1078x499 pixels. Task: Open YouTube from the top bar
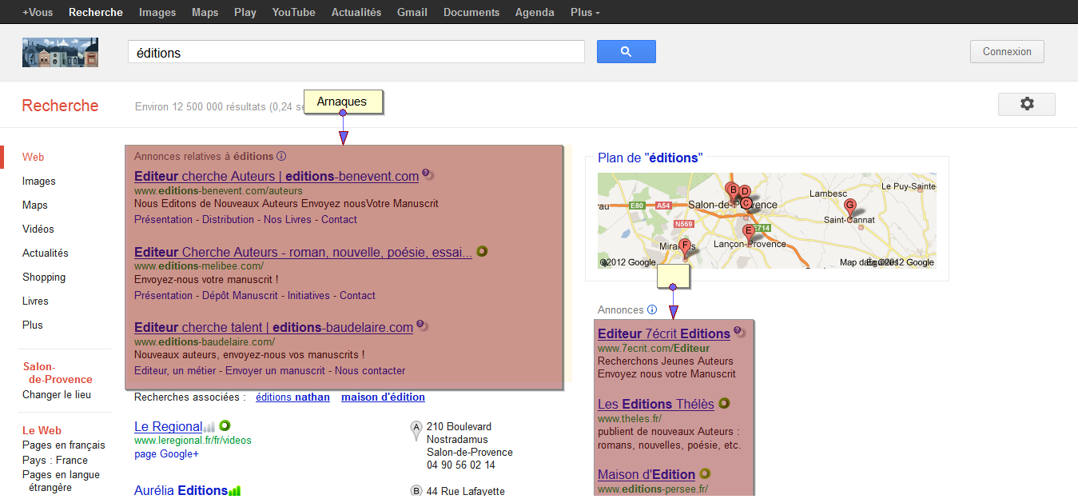point(294,12)
